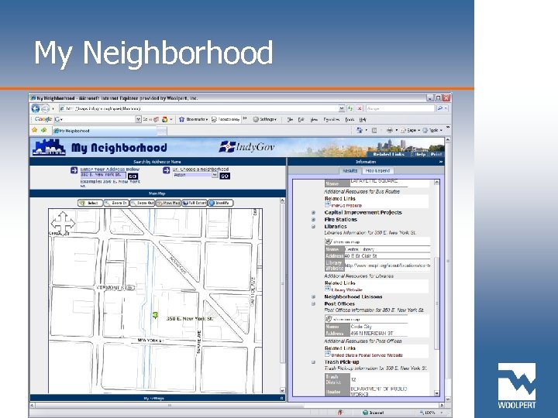
Task: Click the IE search box field
Action: (x=400, y=108)
